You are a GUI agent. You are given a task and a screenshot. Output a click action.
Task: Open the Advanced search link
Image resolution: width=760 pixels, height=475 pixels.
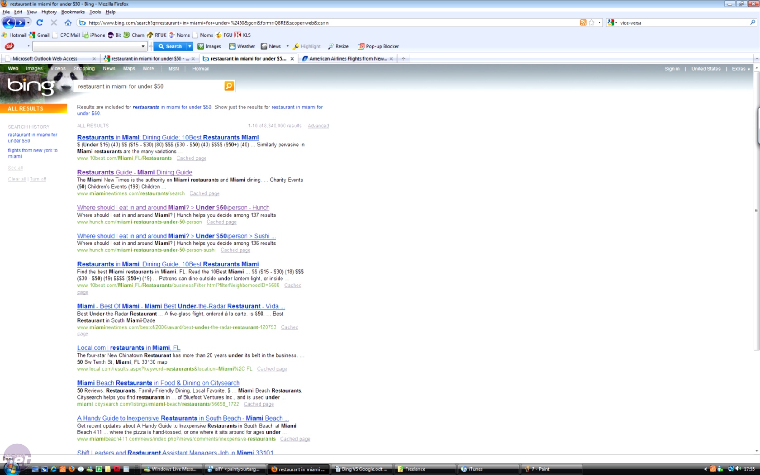[x=318, y=126]
